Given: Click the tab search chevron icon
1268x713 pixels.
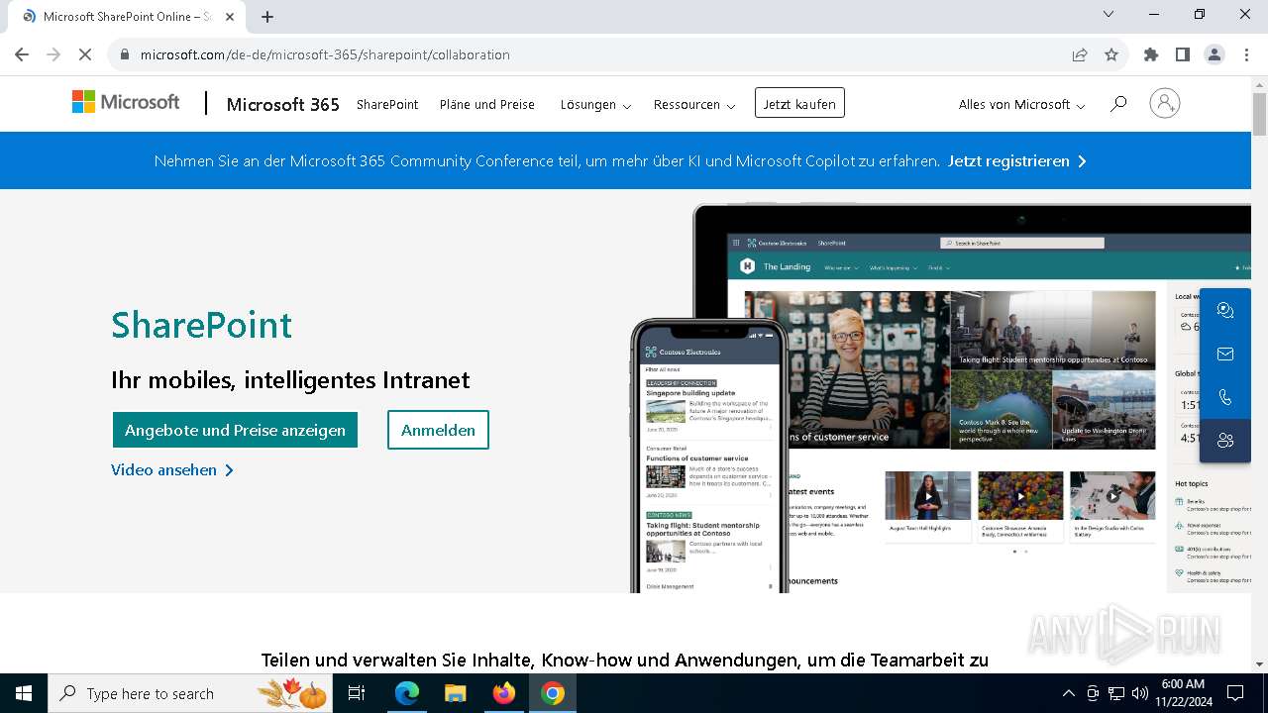Looking at the screenshot, I should pos(1109,14).
